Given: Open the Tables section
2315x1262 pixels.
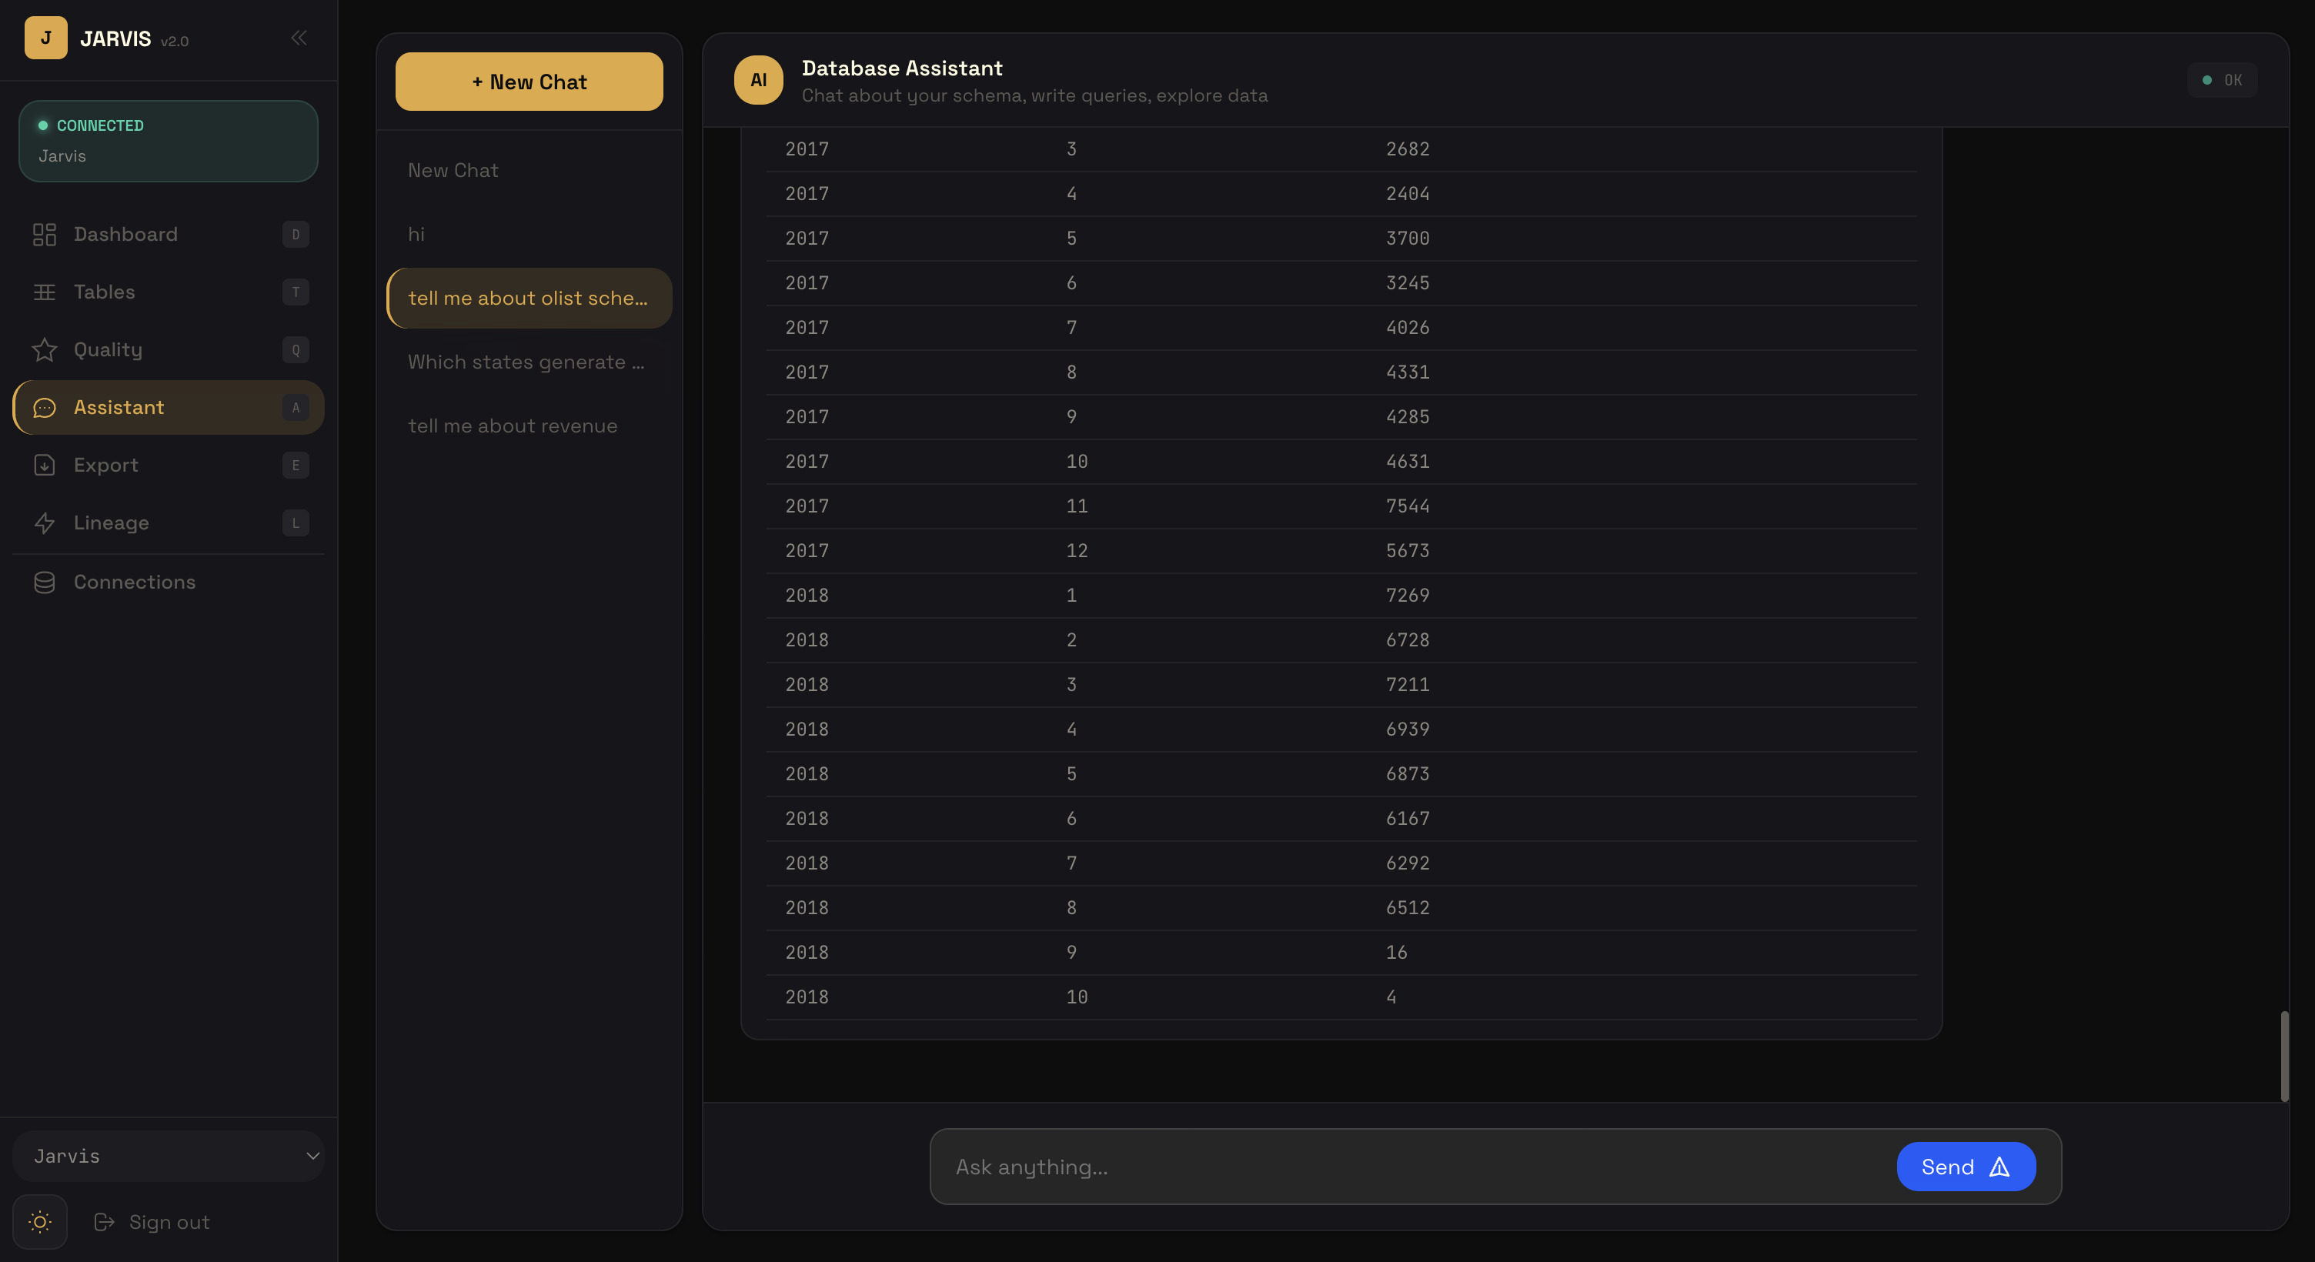Looking at the screenshot, I should tap(169, 292).
